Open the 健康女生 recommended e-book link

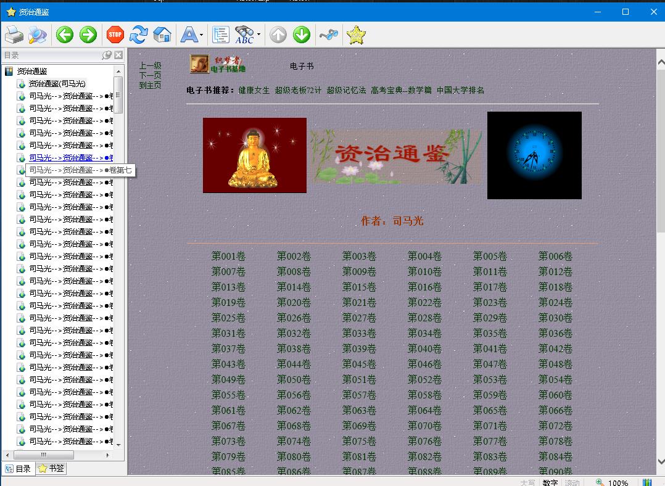tap(254, 90)
